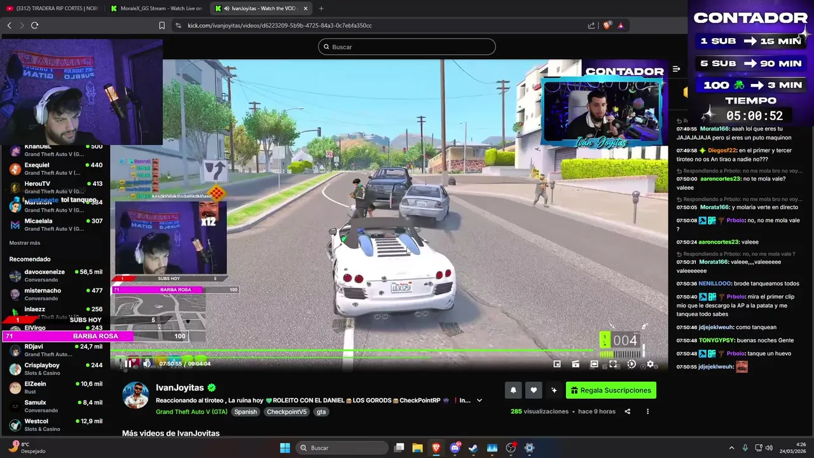Click Windows taskbar Buscar search box
814x458 pixels.
tap(342, 448)
